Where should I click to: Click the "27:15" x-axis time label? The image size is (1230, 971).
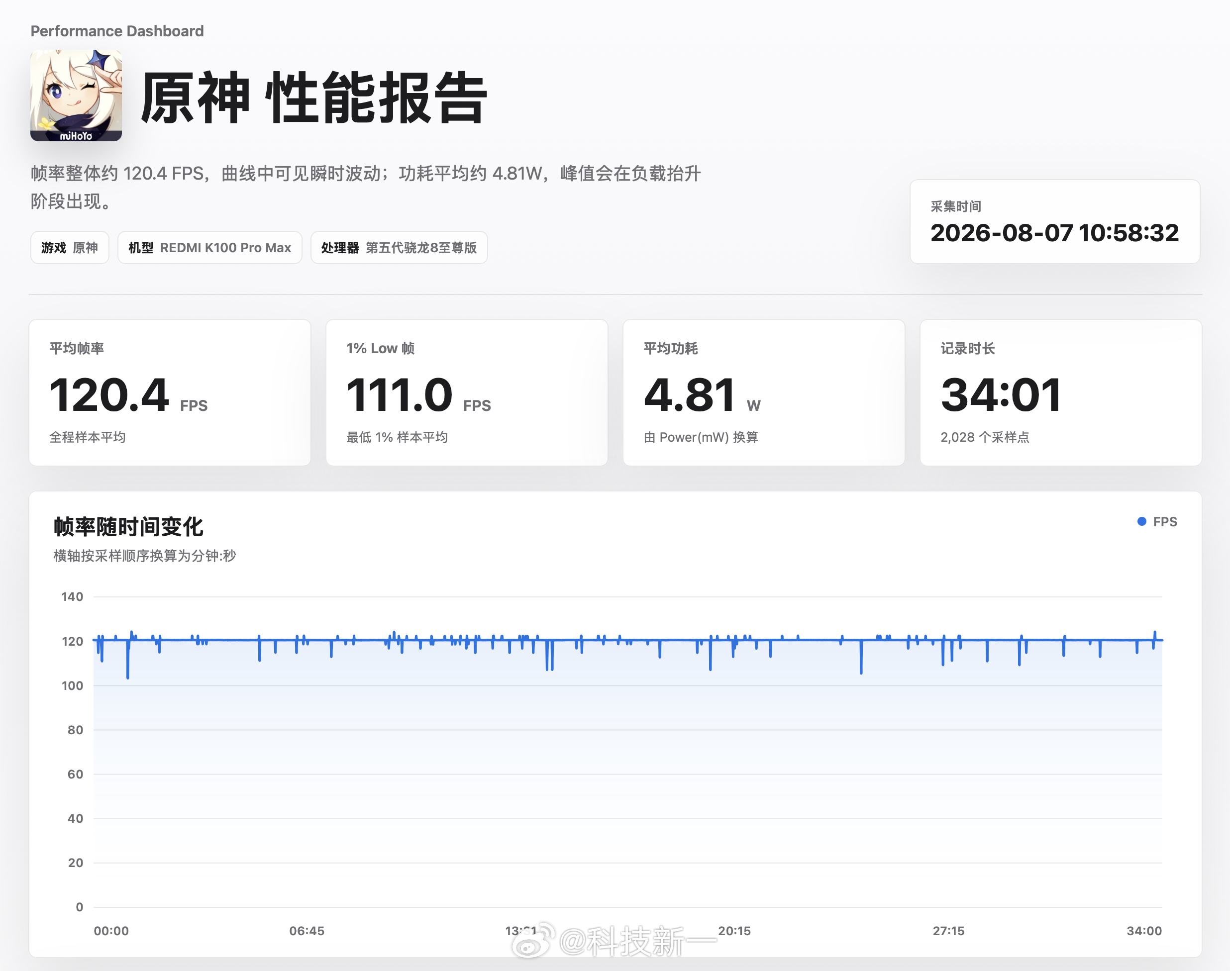pyautogui.click(x=948, y=931)
